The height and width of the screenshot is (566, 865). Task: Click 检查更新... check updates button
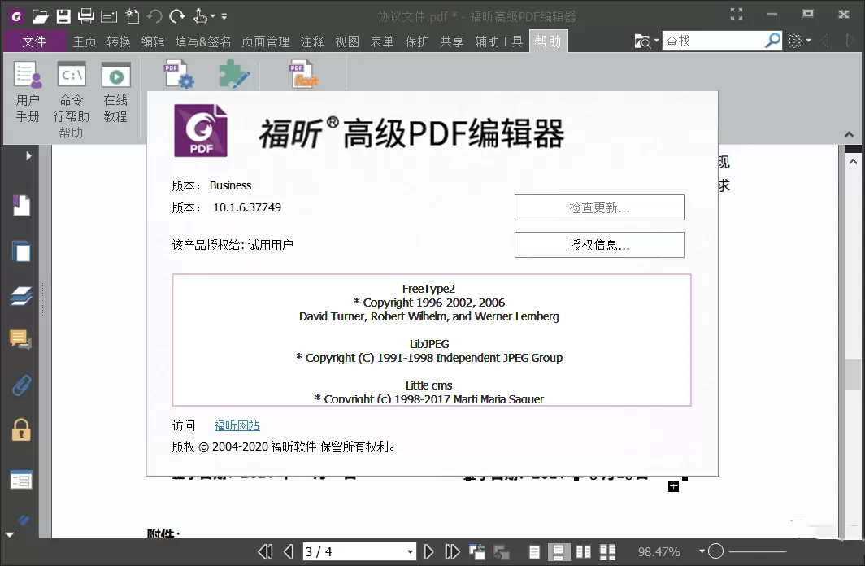tap(599, 207)
